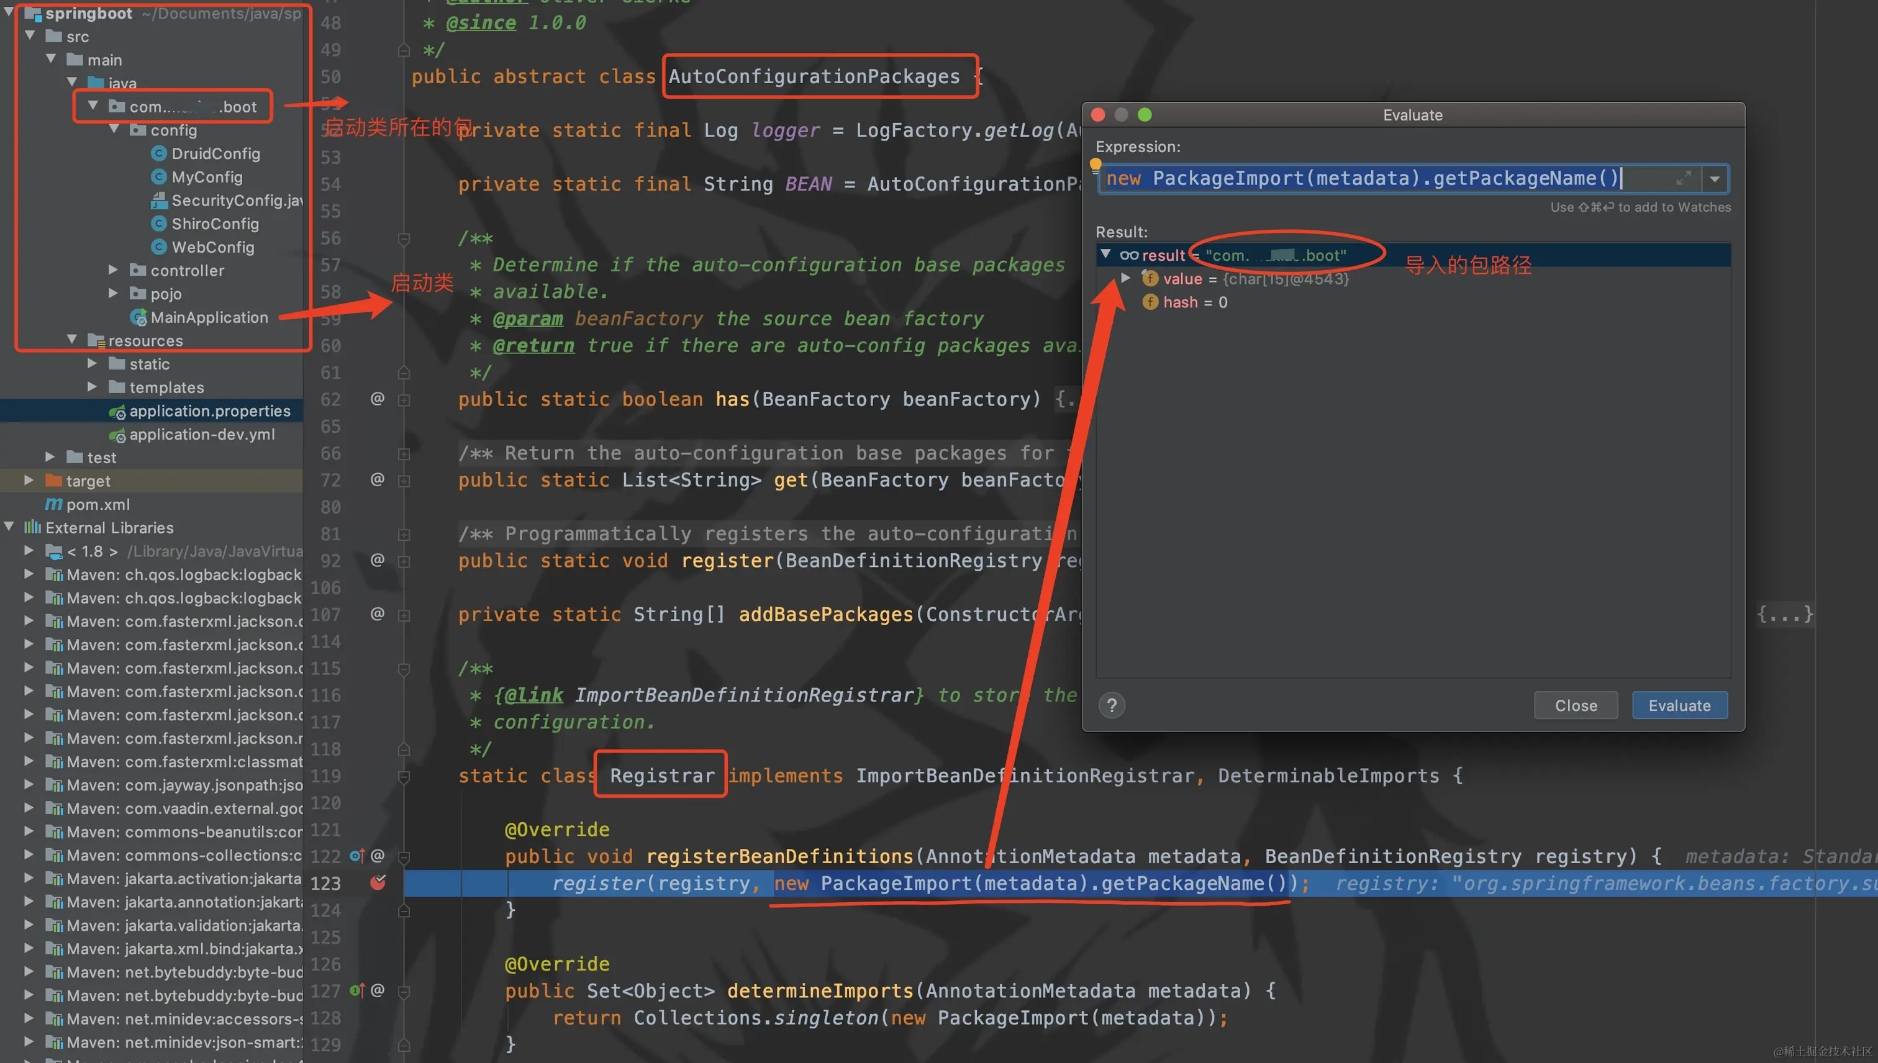Expand the value field in Result tree
This screenshot has width=1878, height=1063.
pos(1125,278)
